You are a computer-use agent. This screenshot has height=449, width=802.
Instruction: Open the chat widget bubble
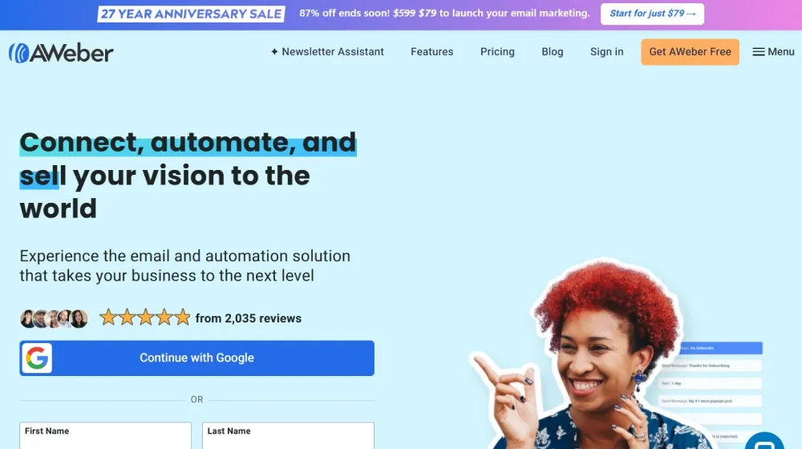pyautogui.click(x=764, y=442)
